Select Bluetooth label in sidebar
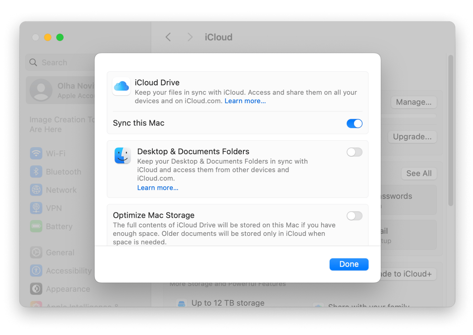 [64, 172]
